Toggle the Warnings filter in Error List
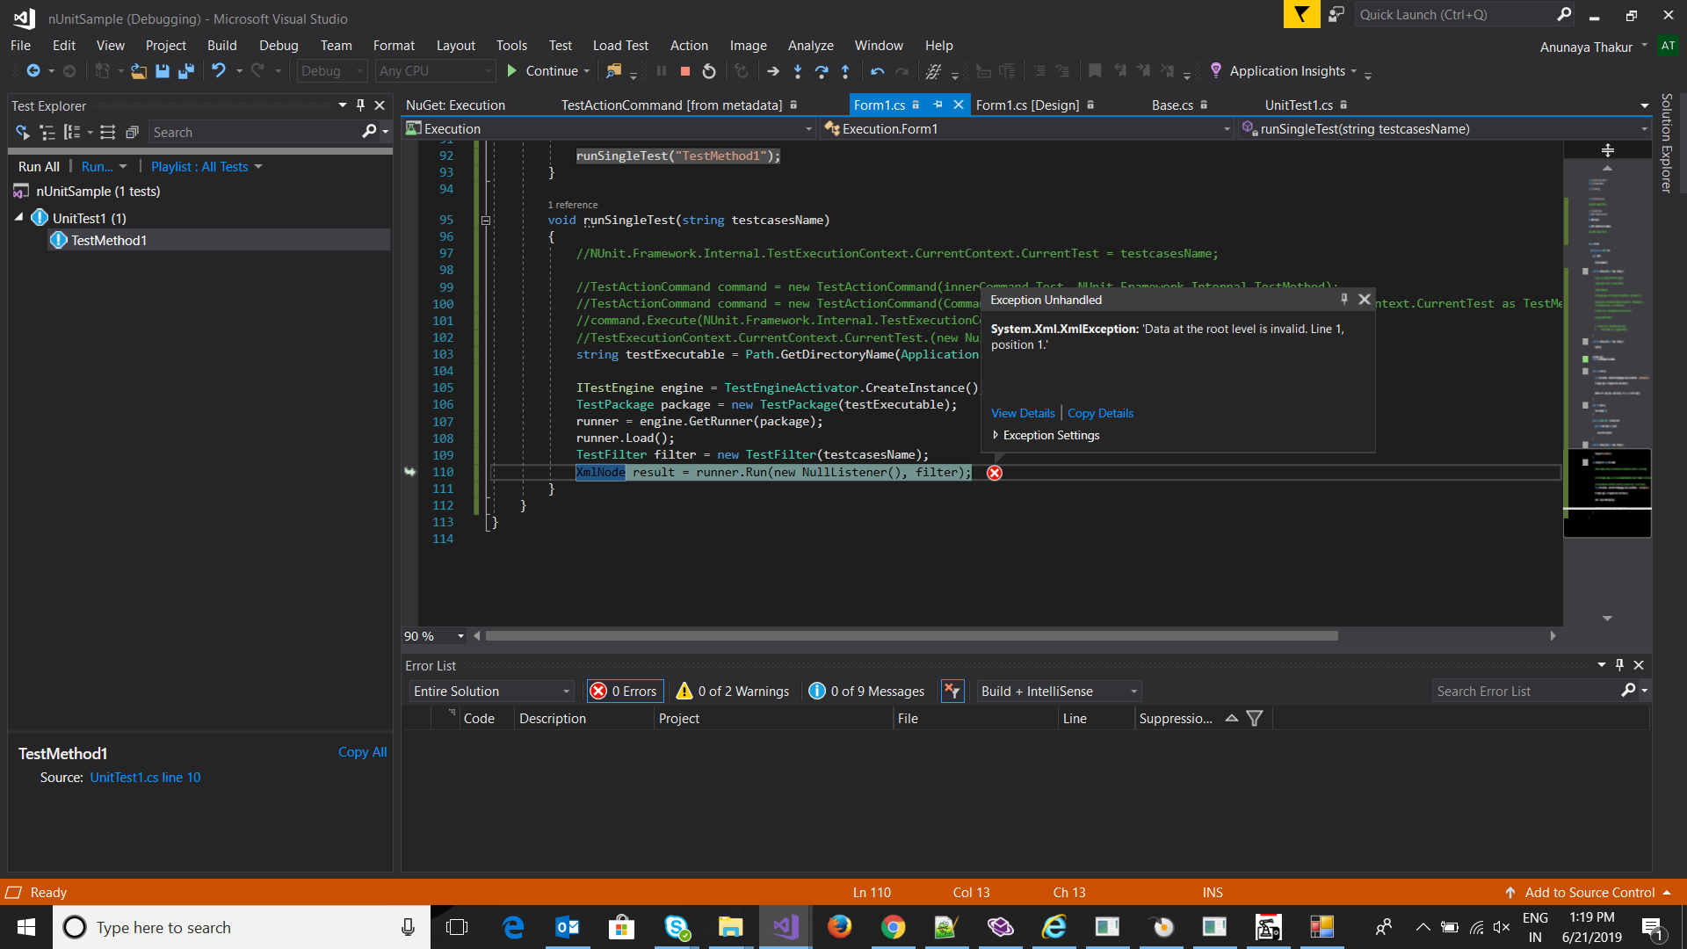1687x949 pixels. (x=732, y=691)
